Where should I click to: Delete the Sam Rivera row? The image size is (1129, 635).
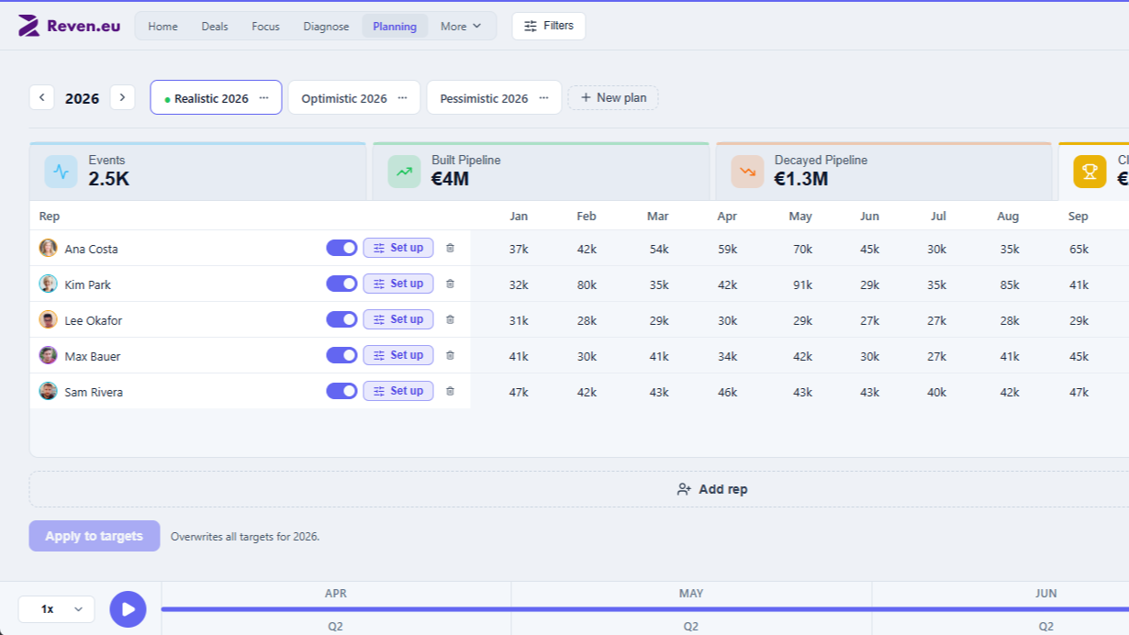point(450,391)
